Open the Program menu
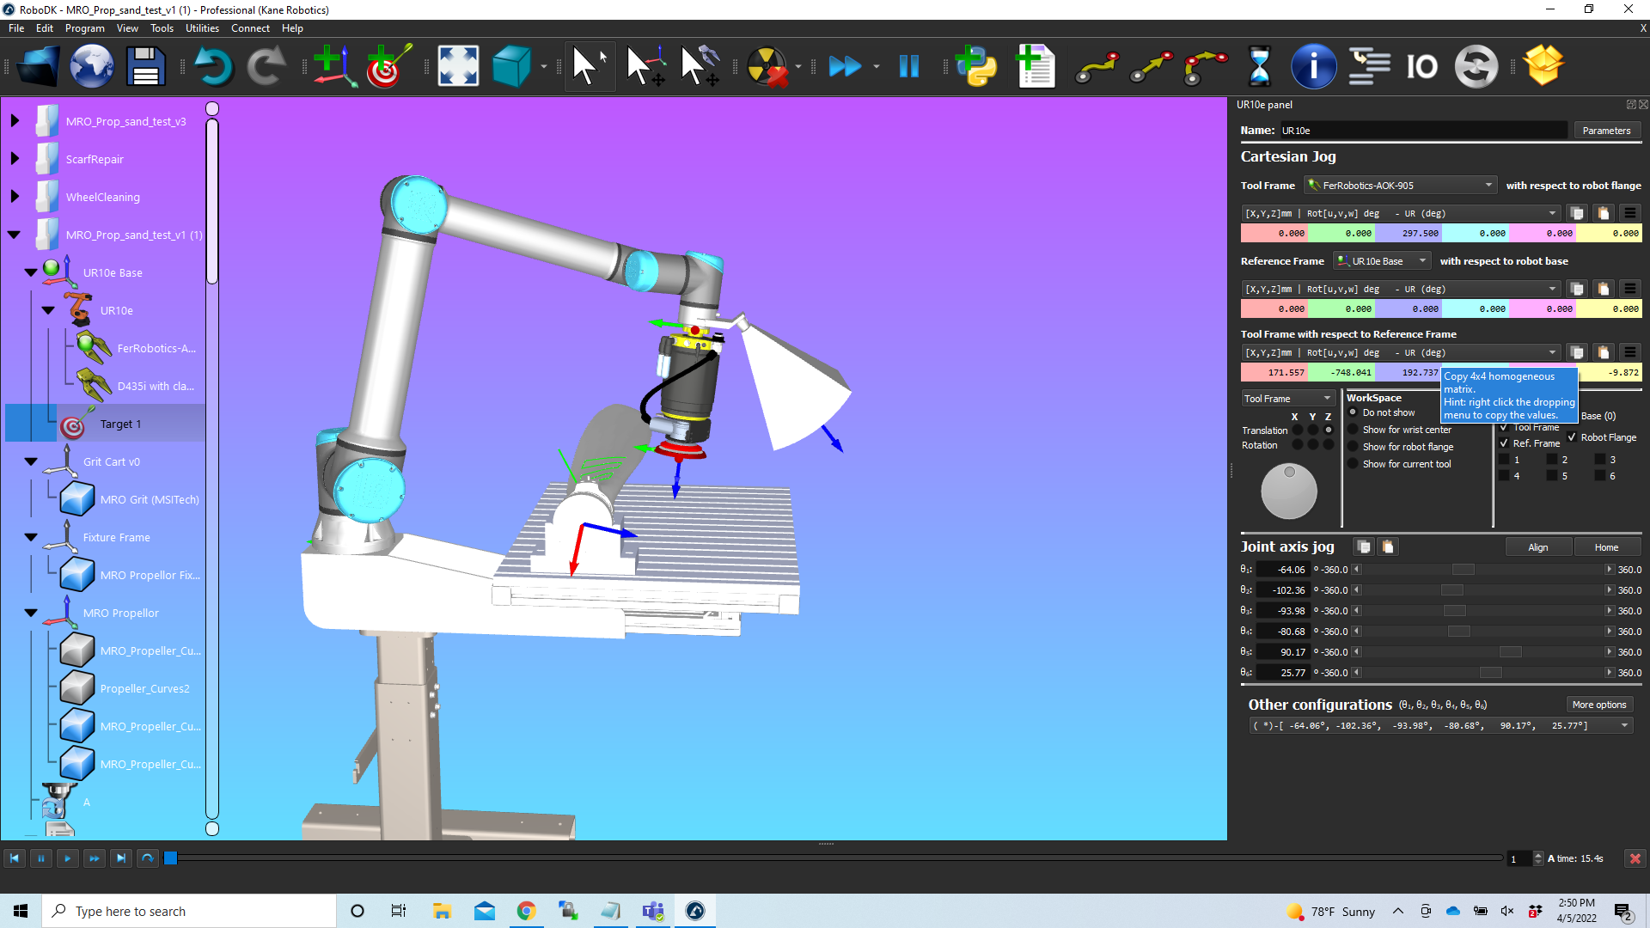The image size is (1650, 928). [x=84, y=28]
